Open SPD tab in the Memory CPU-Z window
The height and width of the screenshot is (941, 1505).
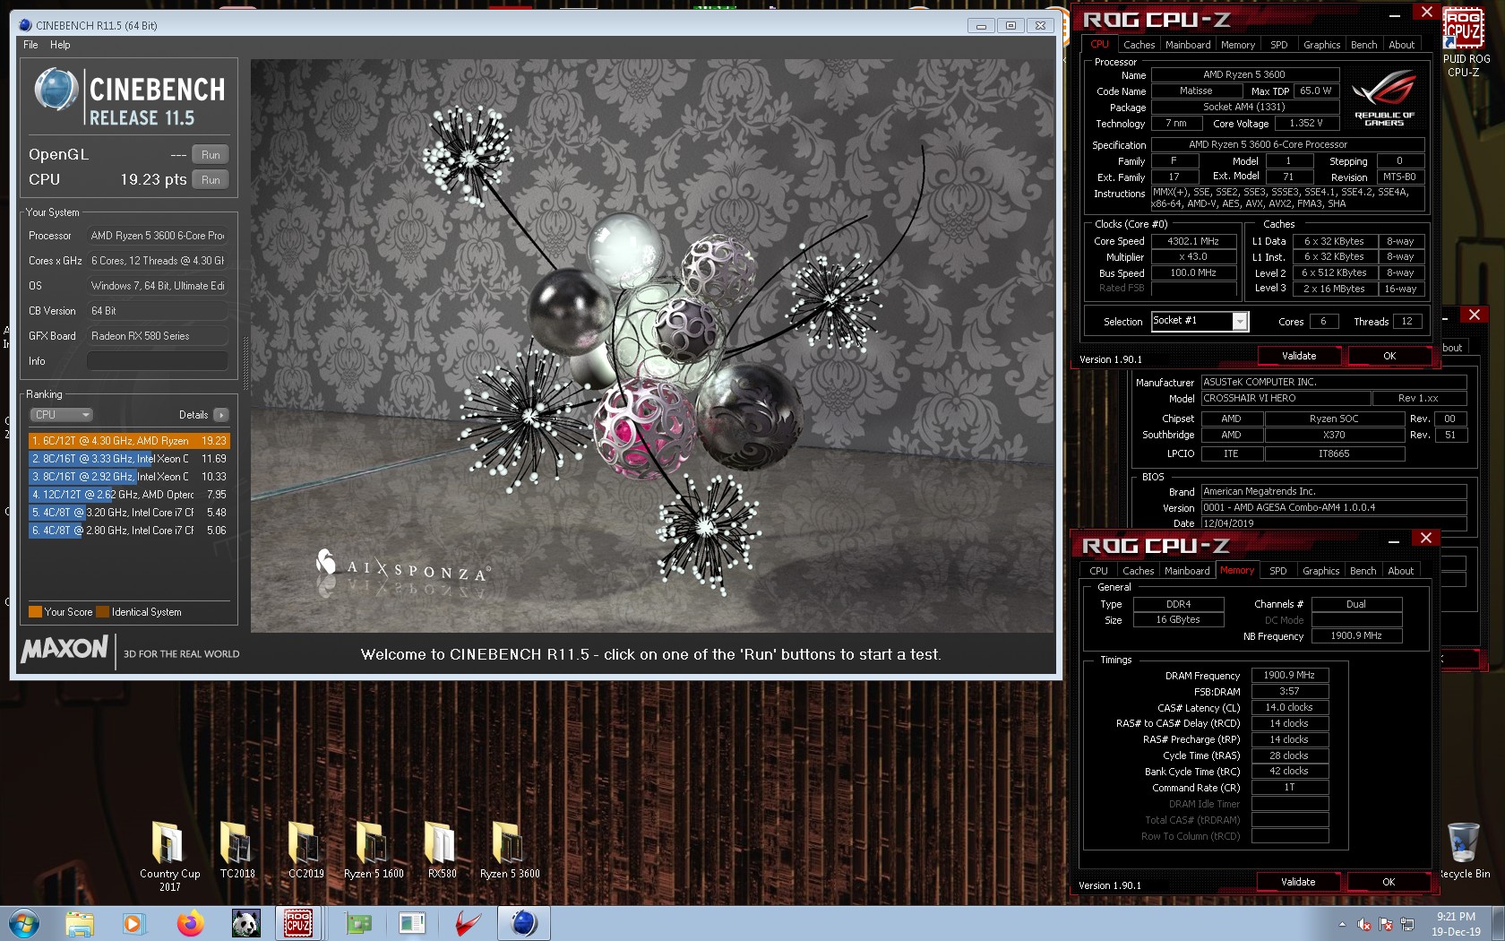tap(1278, 571)
